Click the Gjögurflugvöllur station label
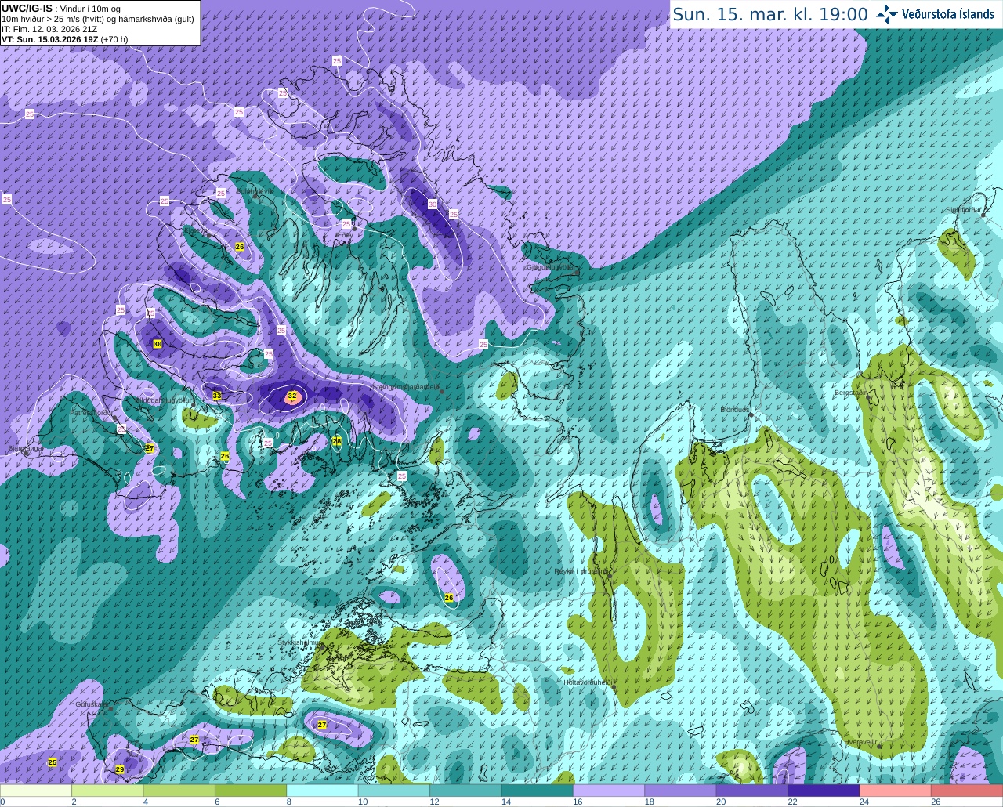Viewport: 1003px width, 807px height. pyautogui.click(x=552, y=266)
